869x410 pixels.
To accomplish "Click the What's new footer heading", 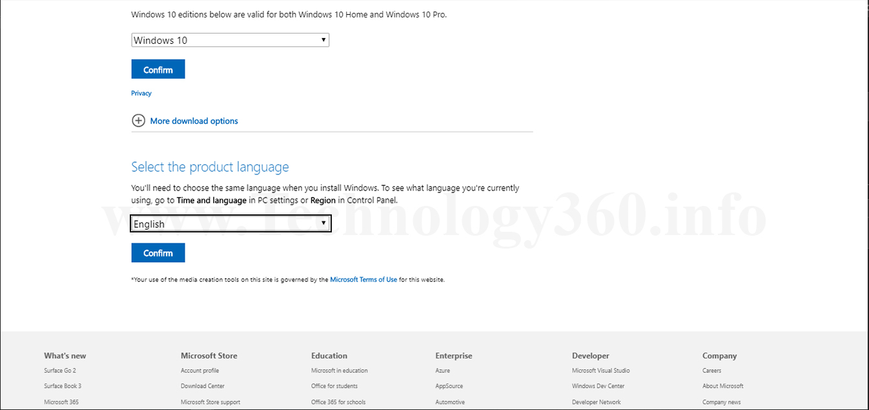I will coord(65,356).
